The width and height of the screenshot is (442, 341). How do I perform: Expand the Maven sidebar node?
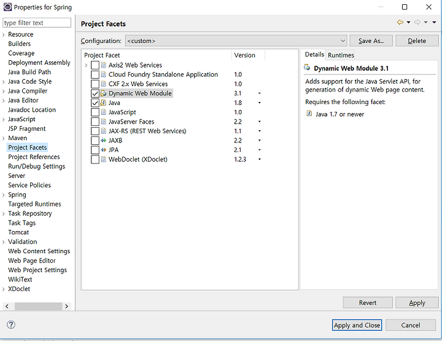(x=4, y=138)
